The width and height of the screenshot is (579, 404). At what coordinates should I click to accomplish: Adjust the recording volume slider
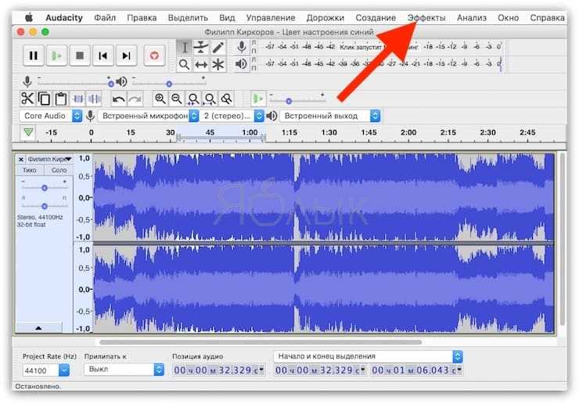pos(74,83)
